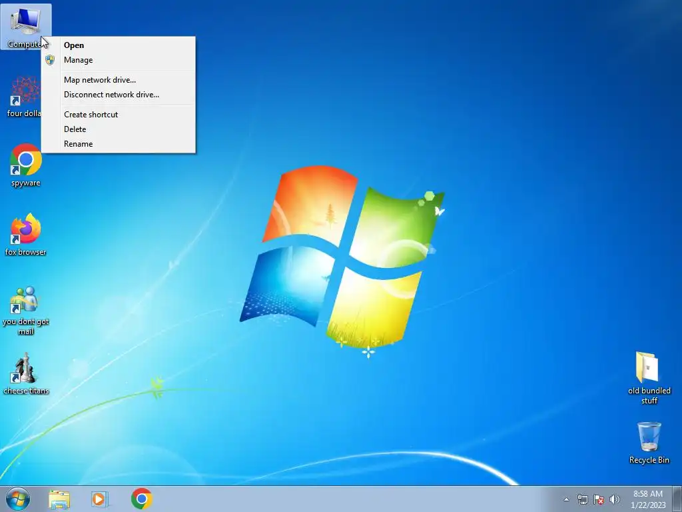
Task: Click the volume speaker tray icon
Action: click(615, 499)
